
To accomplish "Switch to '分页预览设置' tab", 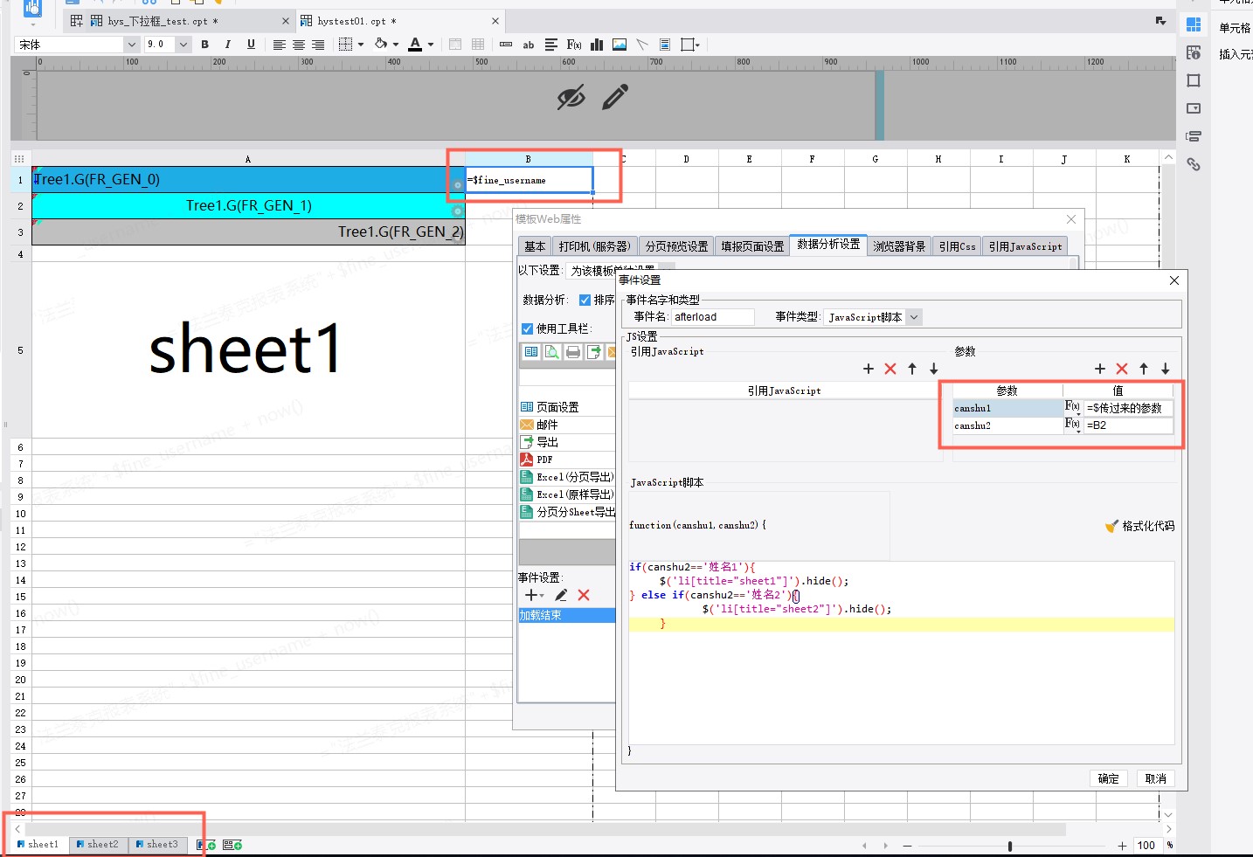I will point(676,246).
